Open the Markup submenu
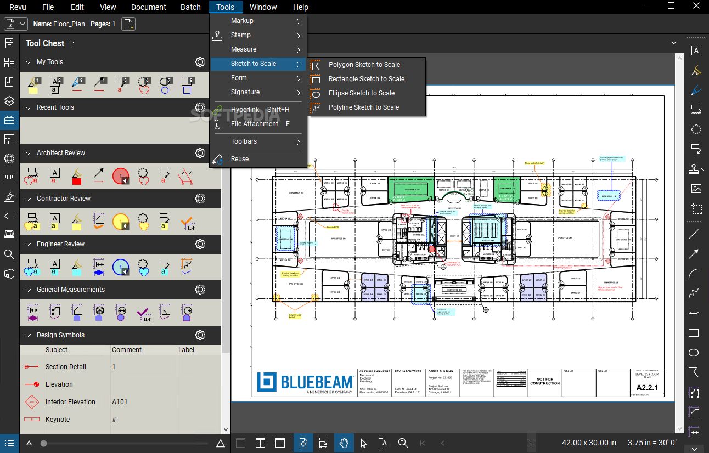This screenshot has height=453, width=709. click(x=258, y=21)
